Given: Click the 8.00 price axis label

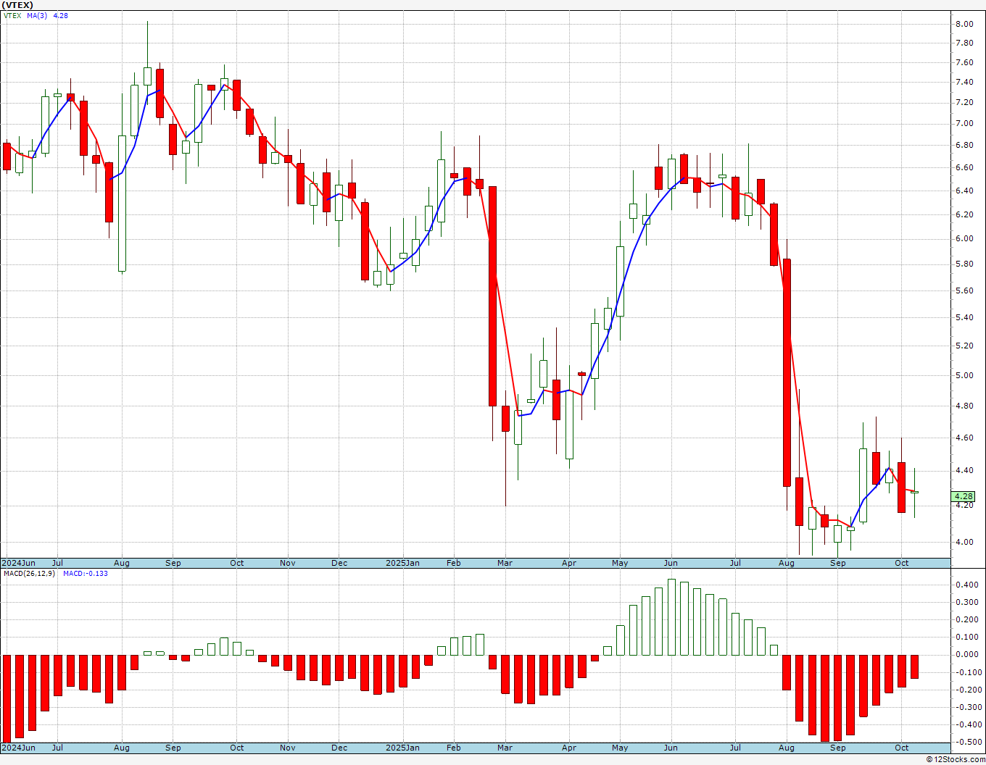Looking at the screenshot, I should pos(964,24).
